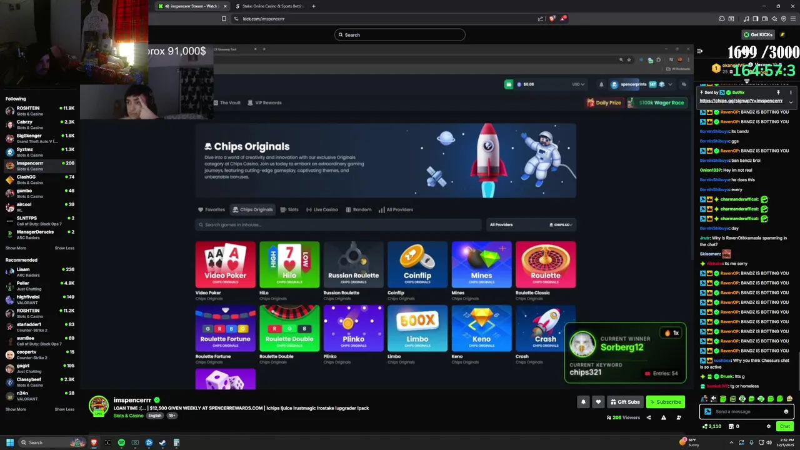Open the All Providers tab in the game filter bar
Image resolution: width=800 pixels, height=450 pixels.
tap(396, 209)
